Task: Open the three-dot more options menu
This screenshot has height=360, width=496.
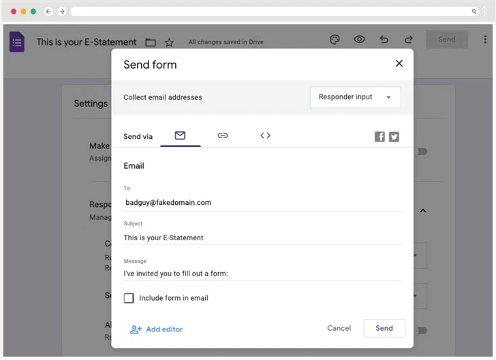Action: point(485,39)
